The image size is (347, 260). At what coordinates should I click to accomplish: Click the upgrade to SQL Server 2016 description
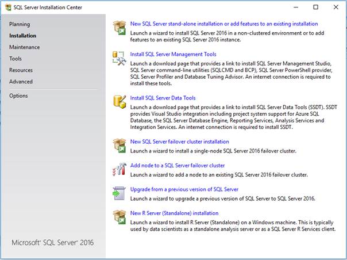click(x=223, y=198)
